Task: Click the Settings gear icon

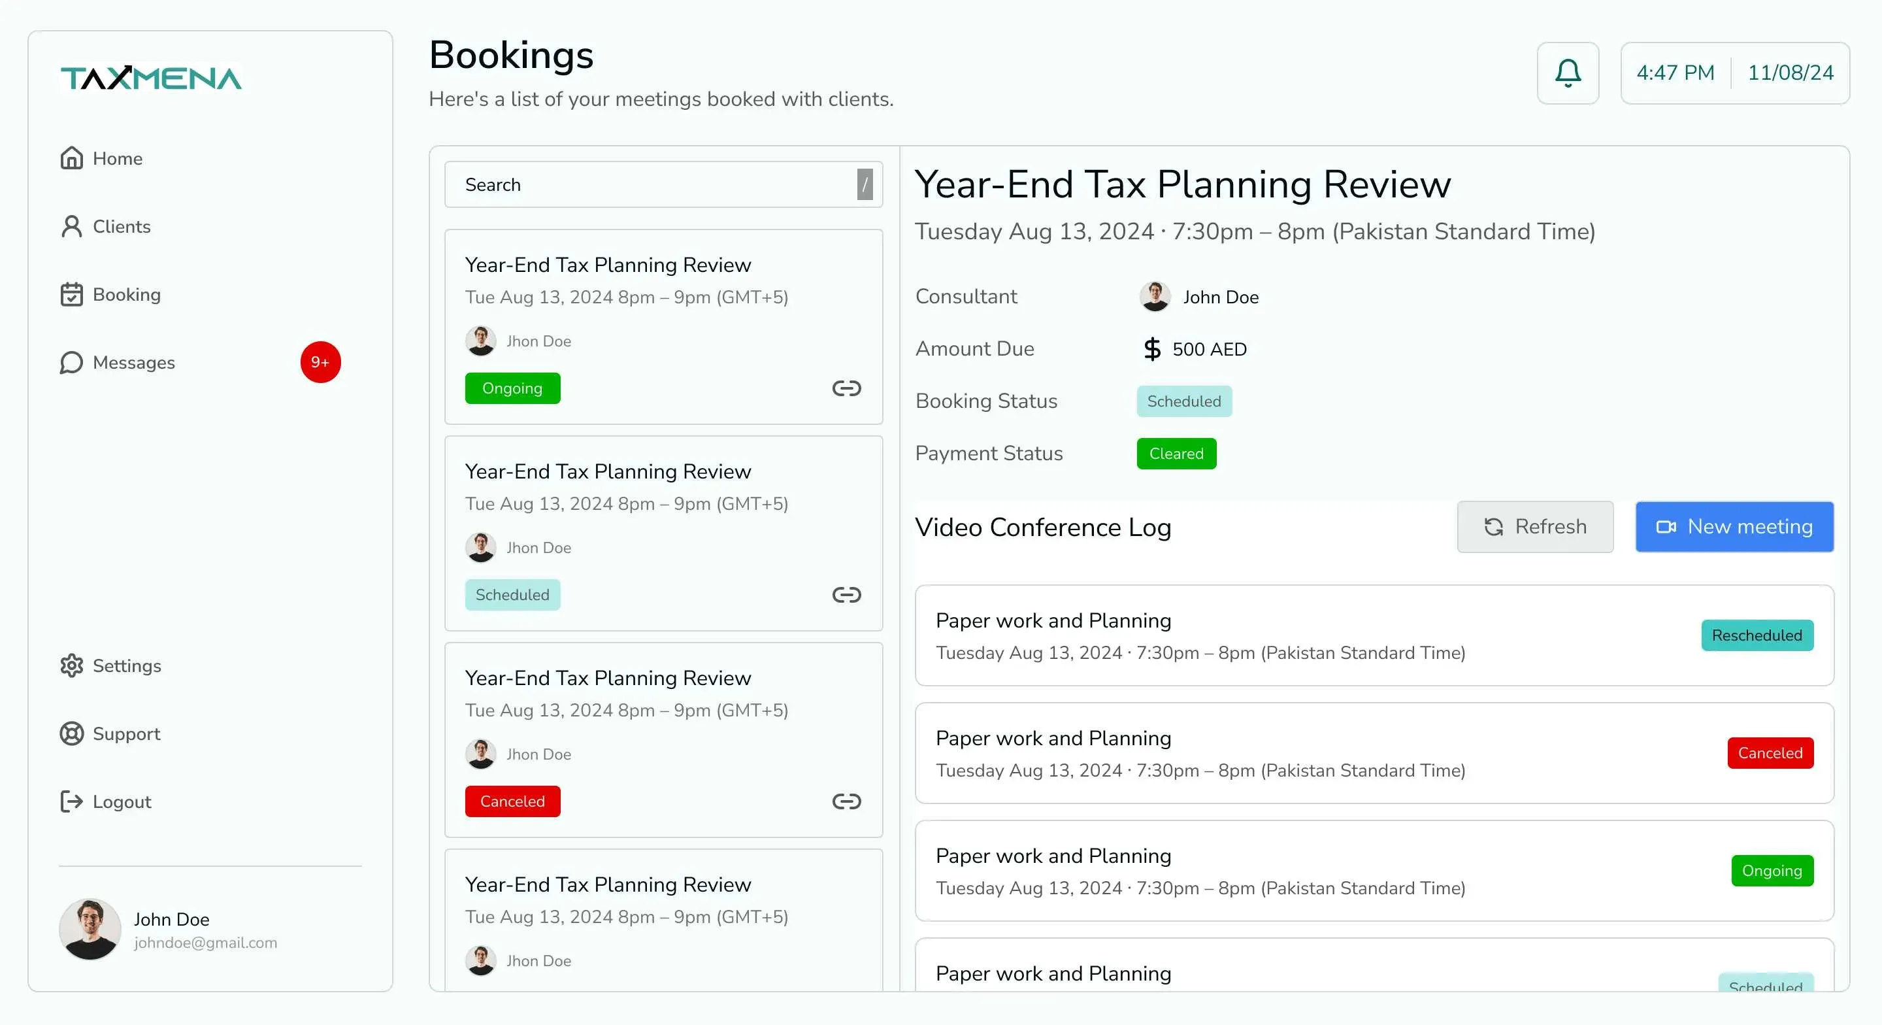Action: point(72,665)
